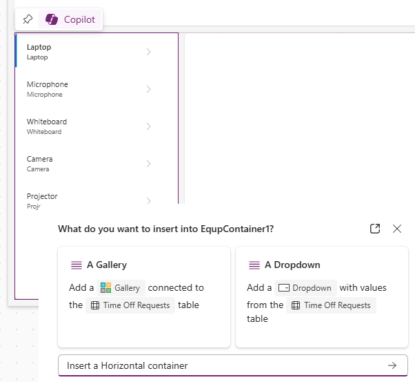415x382 pixels.
Task: Pin the Copilot toolbar
Action: (x=28, y=19)
